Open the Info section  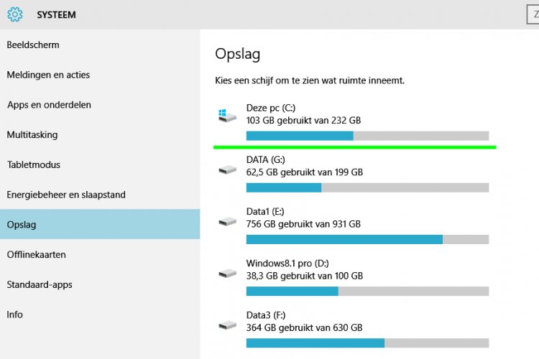(x=14, y=314)
